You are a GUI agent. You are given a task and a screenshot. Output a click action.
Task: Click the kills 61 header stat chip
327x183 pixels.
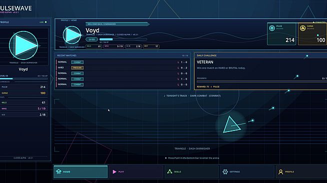(x=94, y=46)
